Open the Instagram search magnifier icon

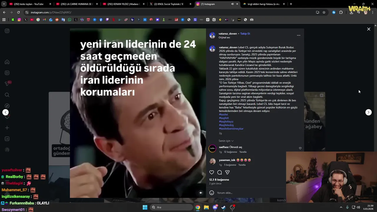point(7,95)
